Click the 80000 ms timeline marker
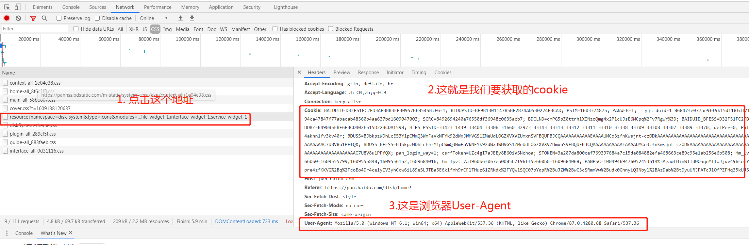Viewport: 749px width, 245px height. coord(149,39)
